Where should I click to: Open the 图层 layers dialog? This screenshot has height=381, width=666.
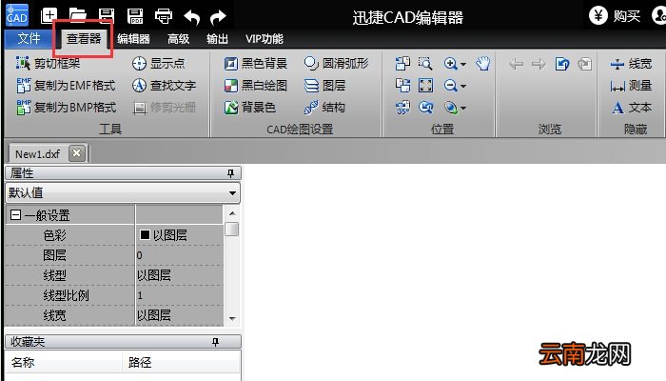[325, 86]
